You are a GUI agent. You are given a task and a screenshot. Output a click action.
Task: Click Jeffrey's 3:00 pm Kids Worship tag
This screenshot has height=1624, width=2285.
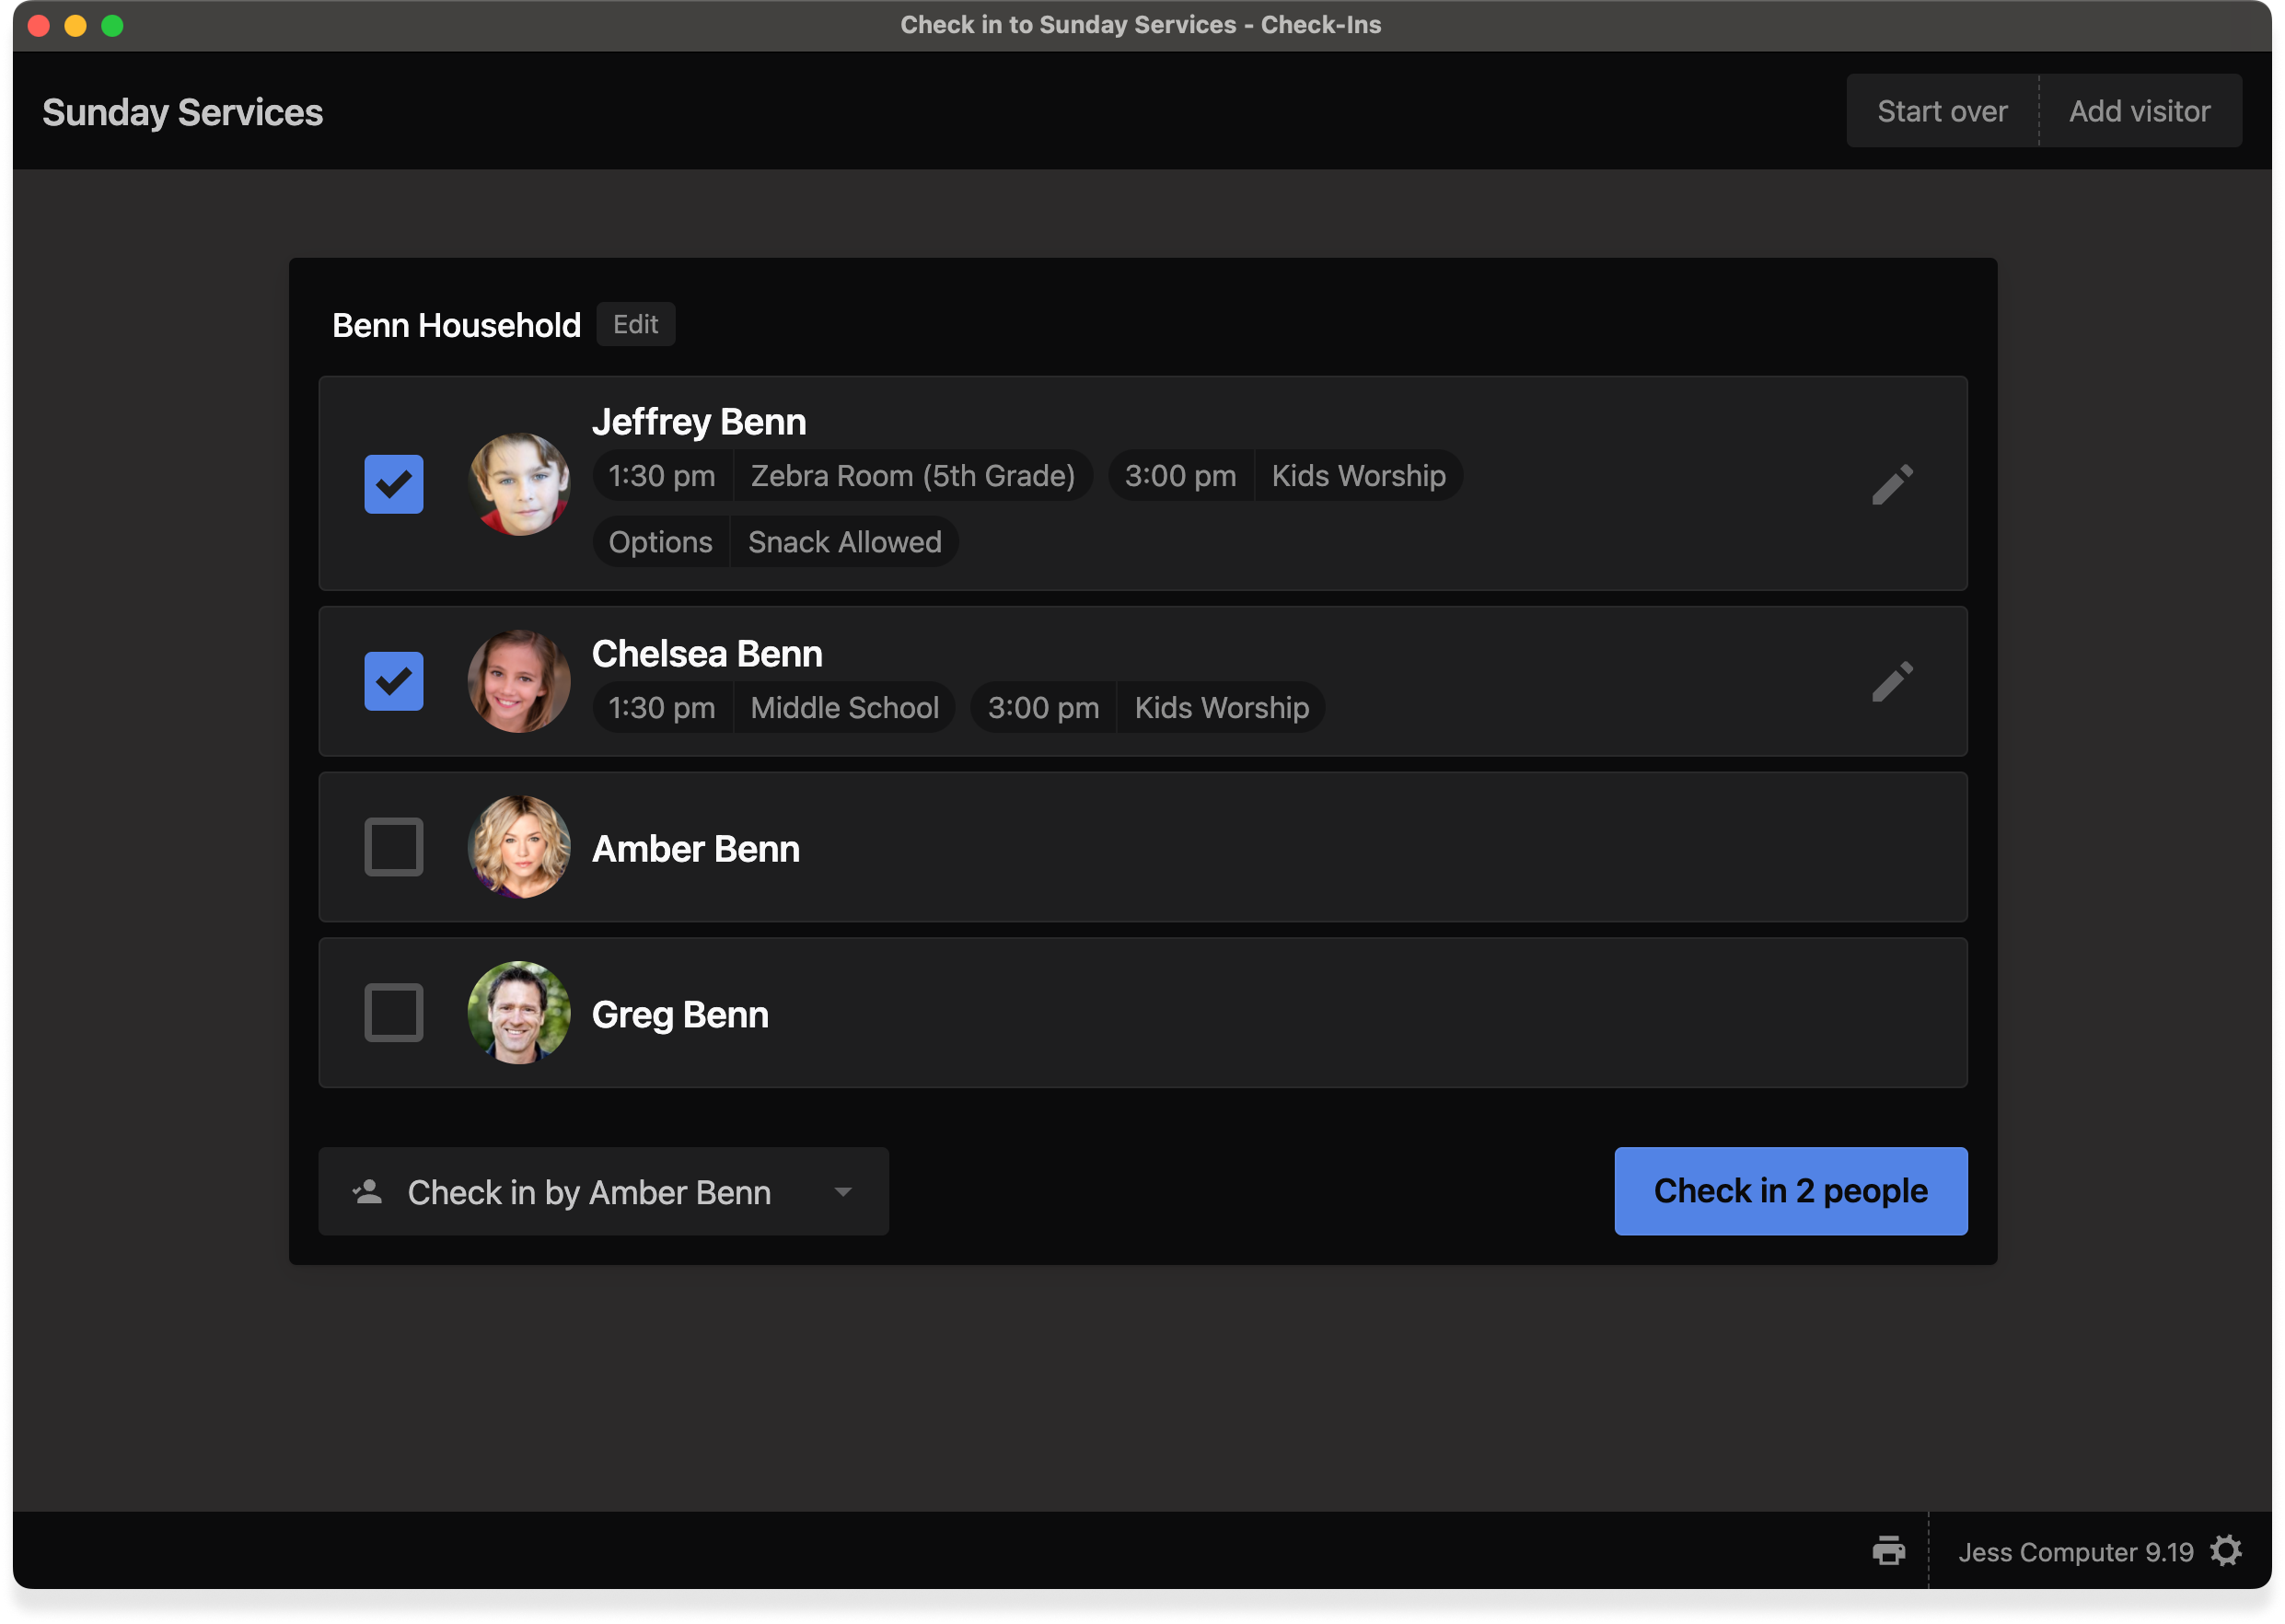1358,475
